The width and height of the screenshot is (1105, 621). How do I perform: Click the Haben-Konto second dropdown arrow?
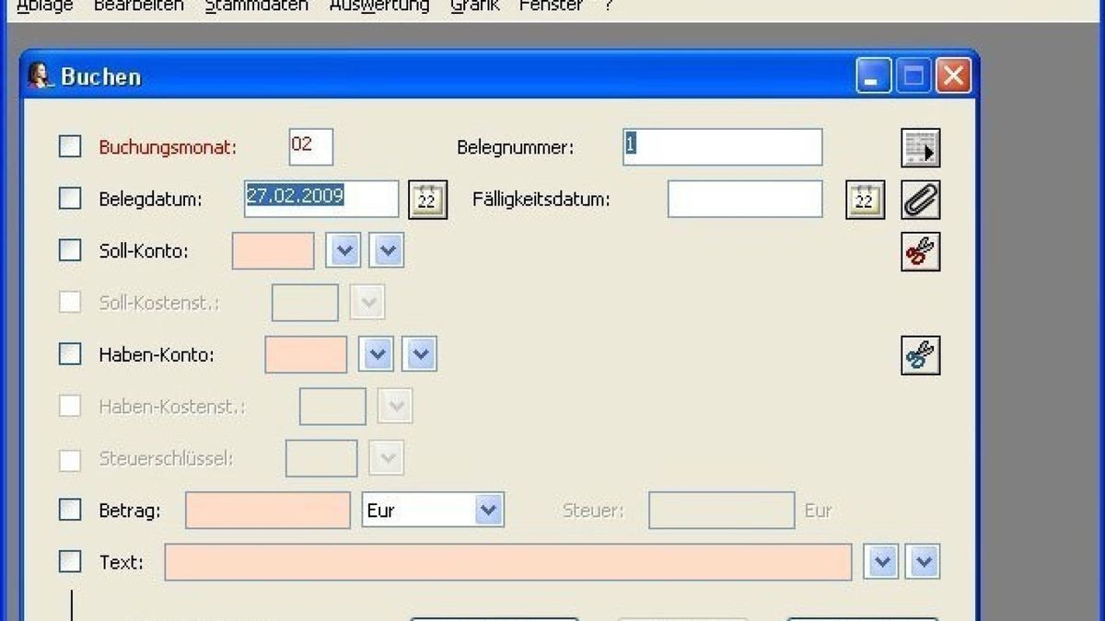point(420,354)
